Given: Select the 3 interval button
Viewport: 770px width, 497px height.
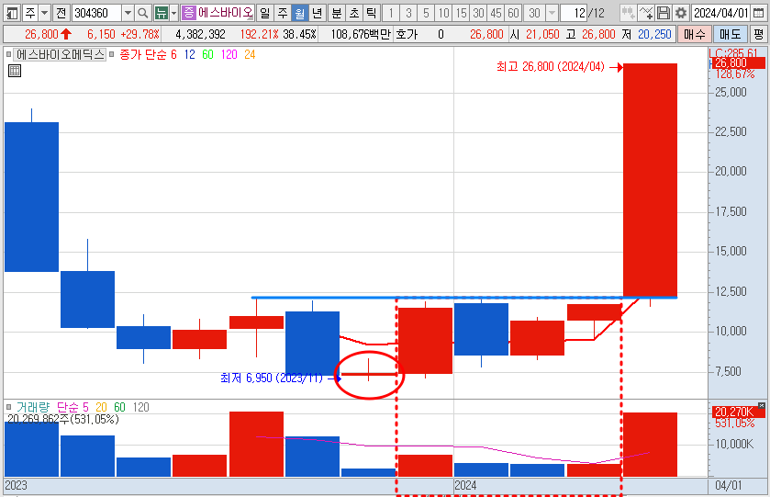Looking at the screenshot, I should pos(408,13).
